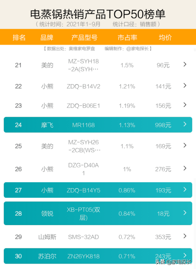Click the TOP50 chart title
Viewport: 196px width, 269px height.
click(98, 14)
